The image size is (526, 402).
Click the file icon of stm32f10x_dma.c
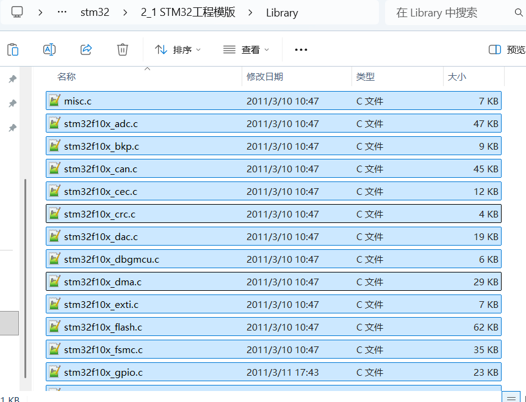tap(54, 282)
